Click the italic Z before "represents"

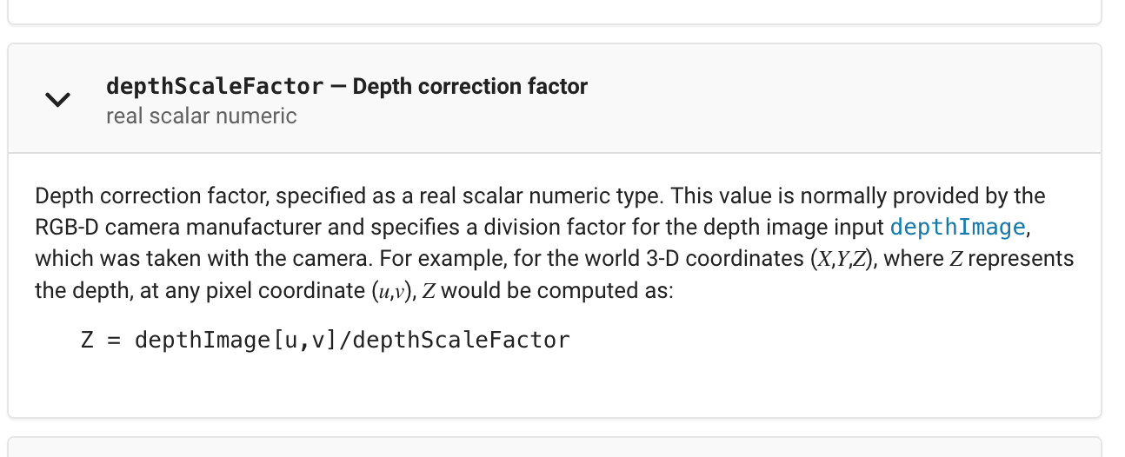[x=955, y=259]
